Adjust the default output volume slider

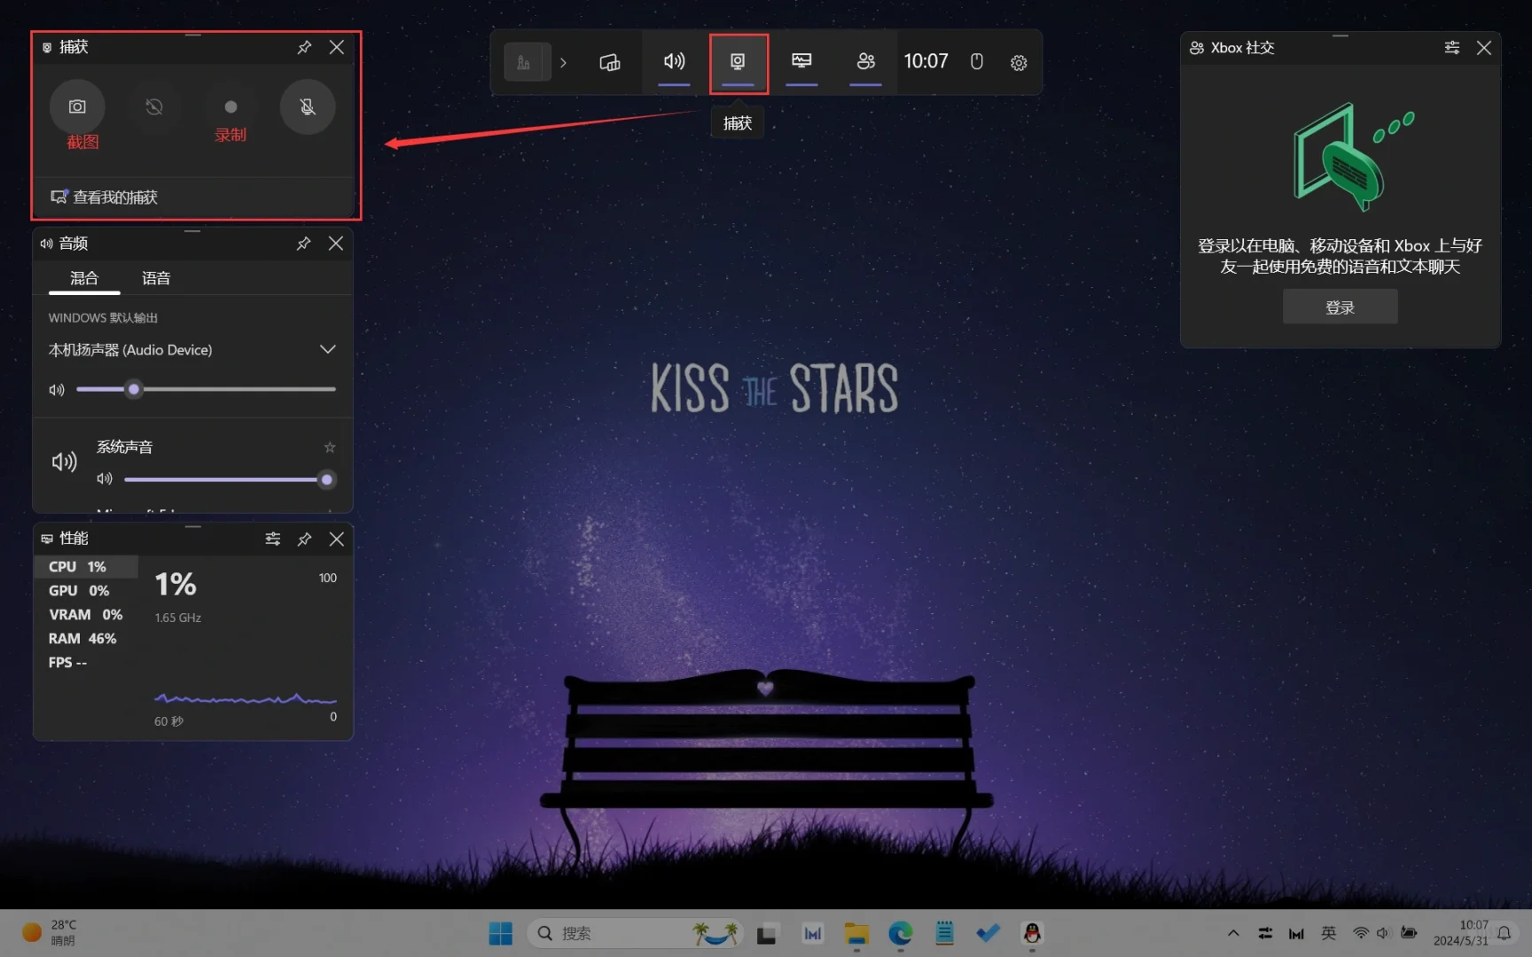pyautogui.click(x=206, y=389)
